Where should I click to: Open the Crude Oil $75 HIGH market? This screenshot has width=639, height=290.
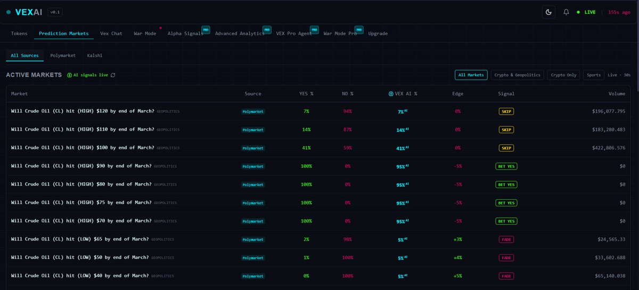(81, 202)
